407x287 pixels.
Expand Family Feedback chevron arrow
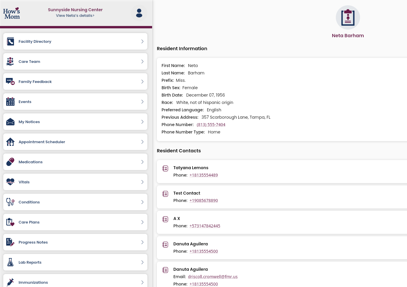[142, 81]
